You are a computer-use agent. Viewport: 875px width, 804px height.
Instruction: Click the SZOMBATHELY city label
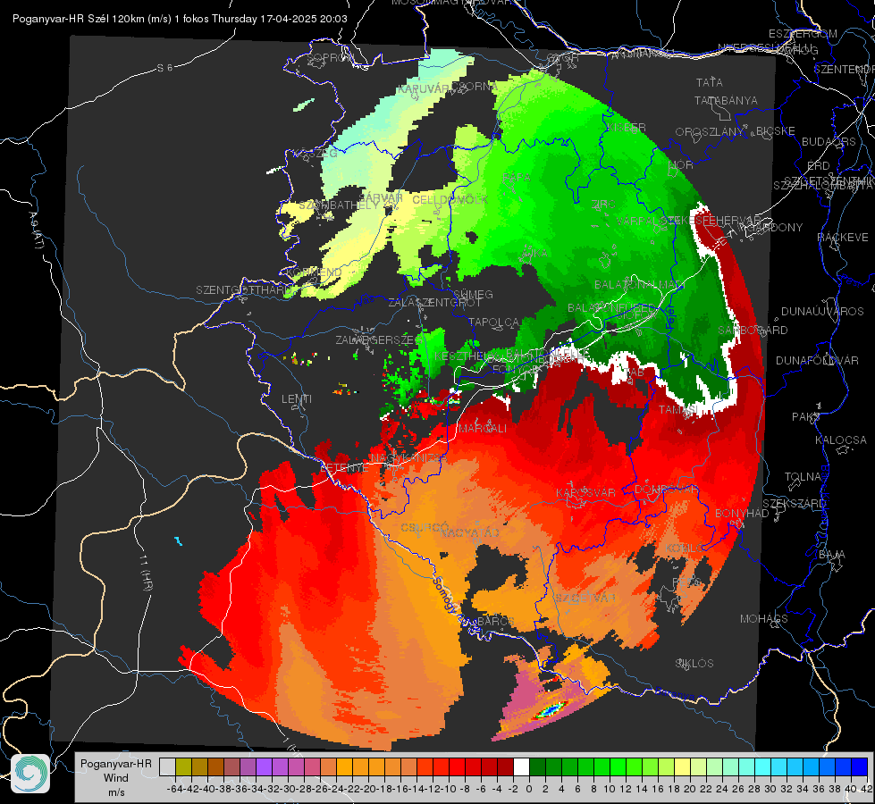coord(339,205)
